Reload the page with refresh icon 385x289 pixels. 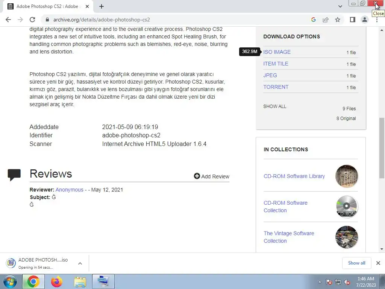coord(32,20)
